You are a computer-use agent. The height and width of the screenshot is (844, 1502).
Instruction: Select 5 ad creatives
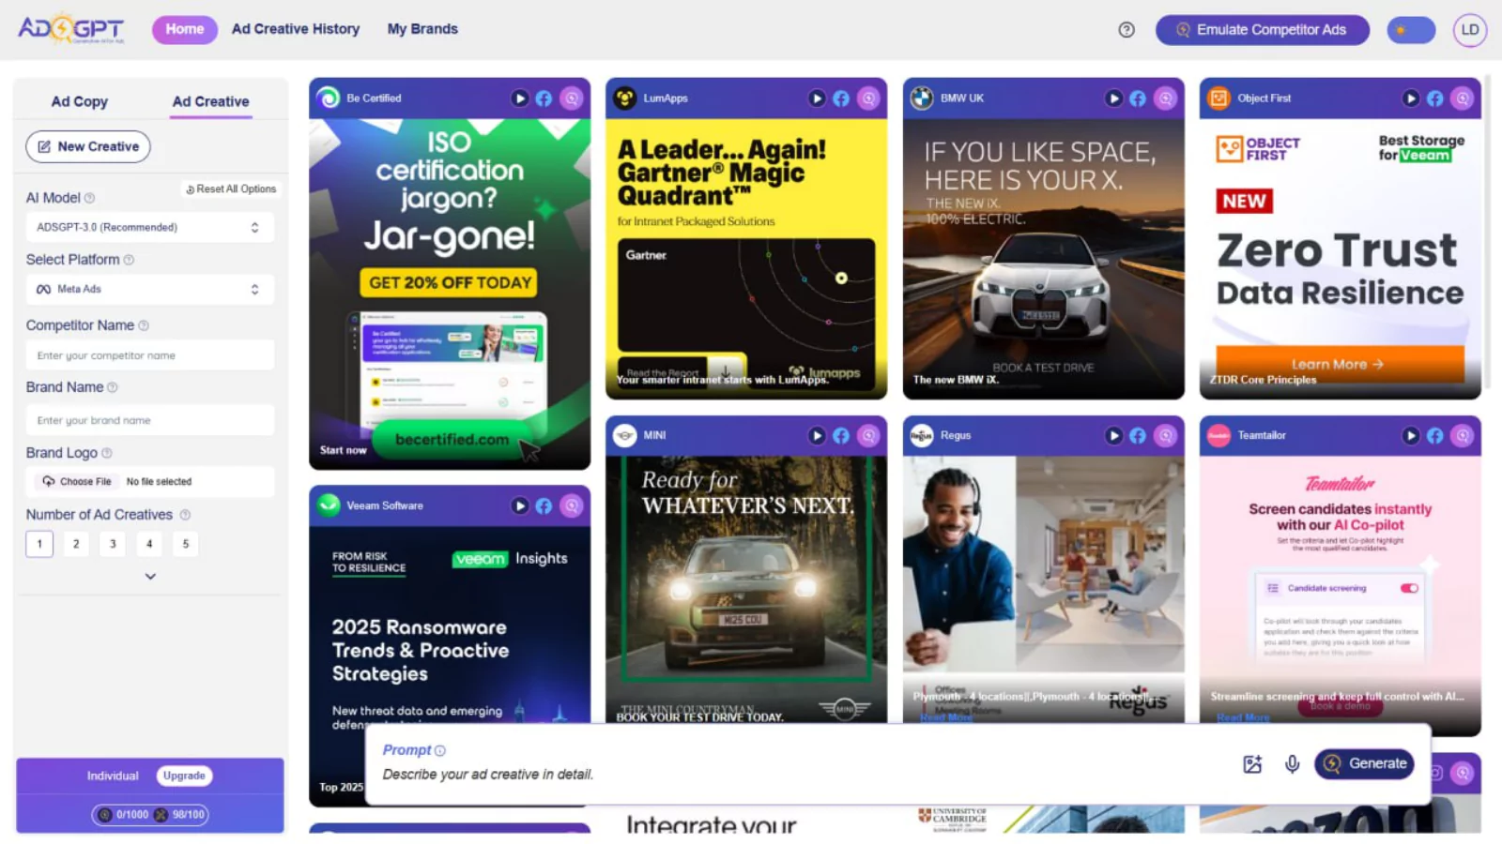coord(186,544)
